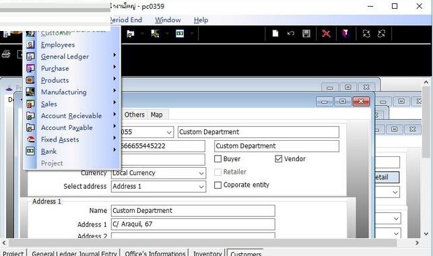Open the dropdown below the etail button

click(x=395, y=192)
